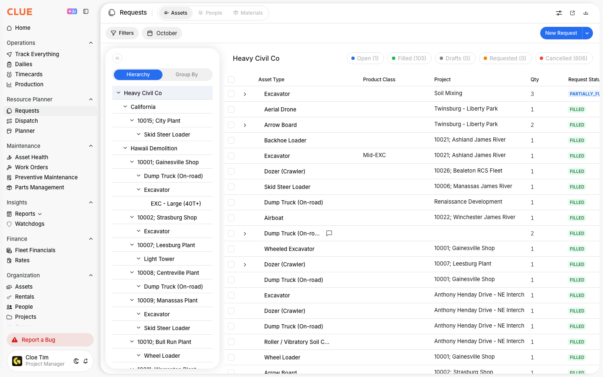603x377 pixels.
Task: Collapse hierarchy panel double-chevron button
Action: tap(117, 58)
